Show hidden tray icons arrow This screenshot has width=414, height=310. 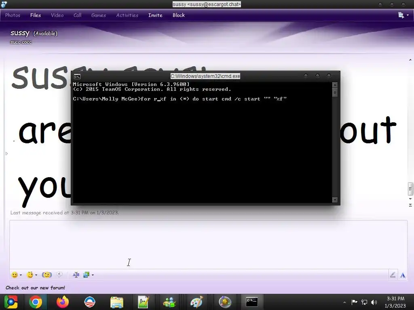click(x=344, y=302)
